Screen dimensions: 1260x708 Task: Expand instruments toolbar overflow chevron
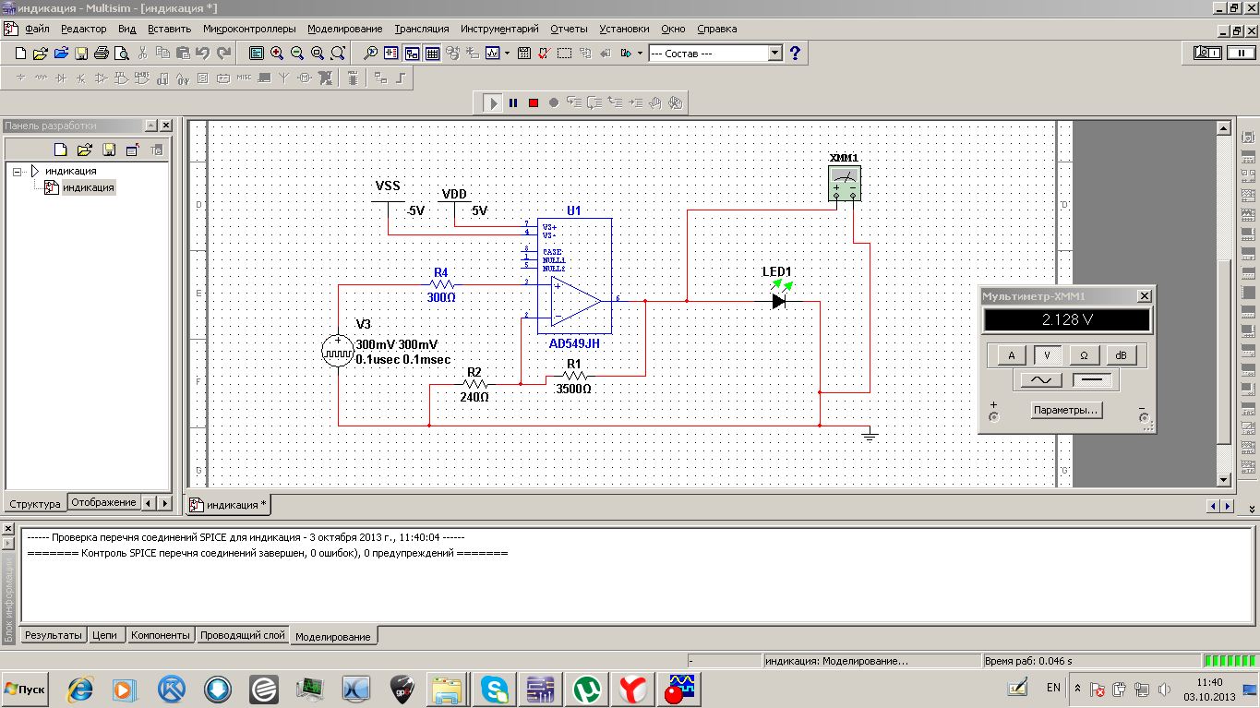click(1250, 510)
